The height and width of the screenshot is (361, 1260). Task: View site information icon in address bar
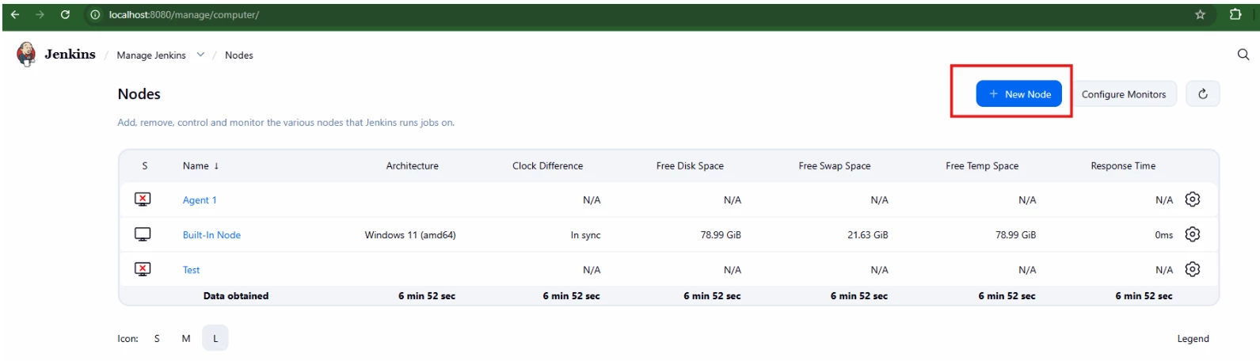[x=94, y=14]
